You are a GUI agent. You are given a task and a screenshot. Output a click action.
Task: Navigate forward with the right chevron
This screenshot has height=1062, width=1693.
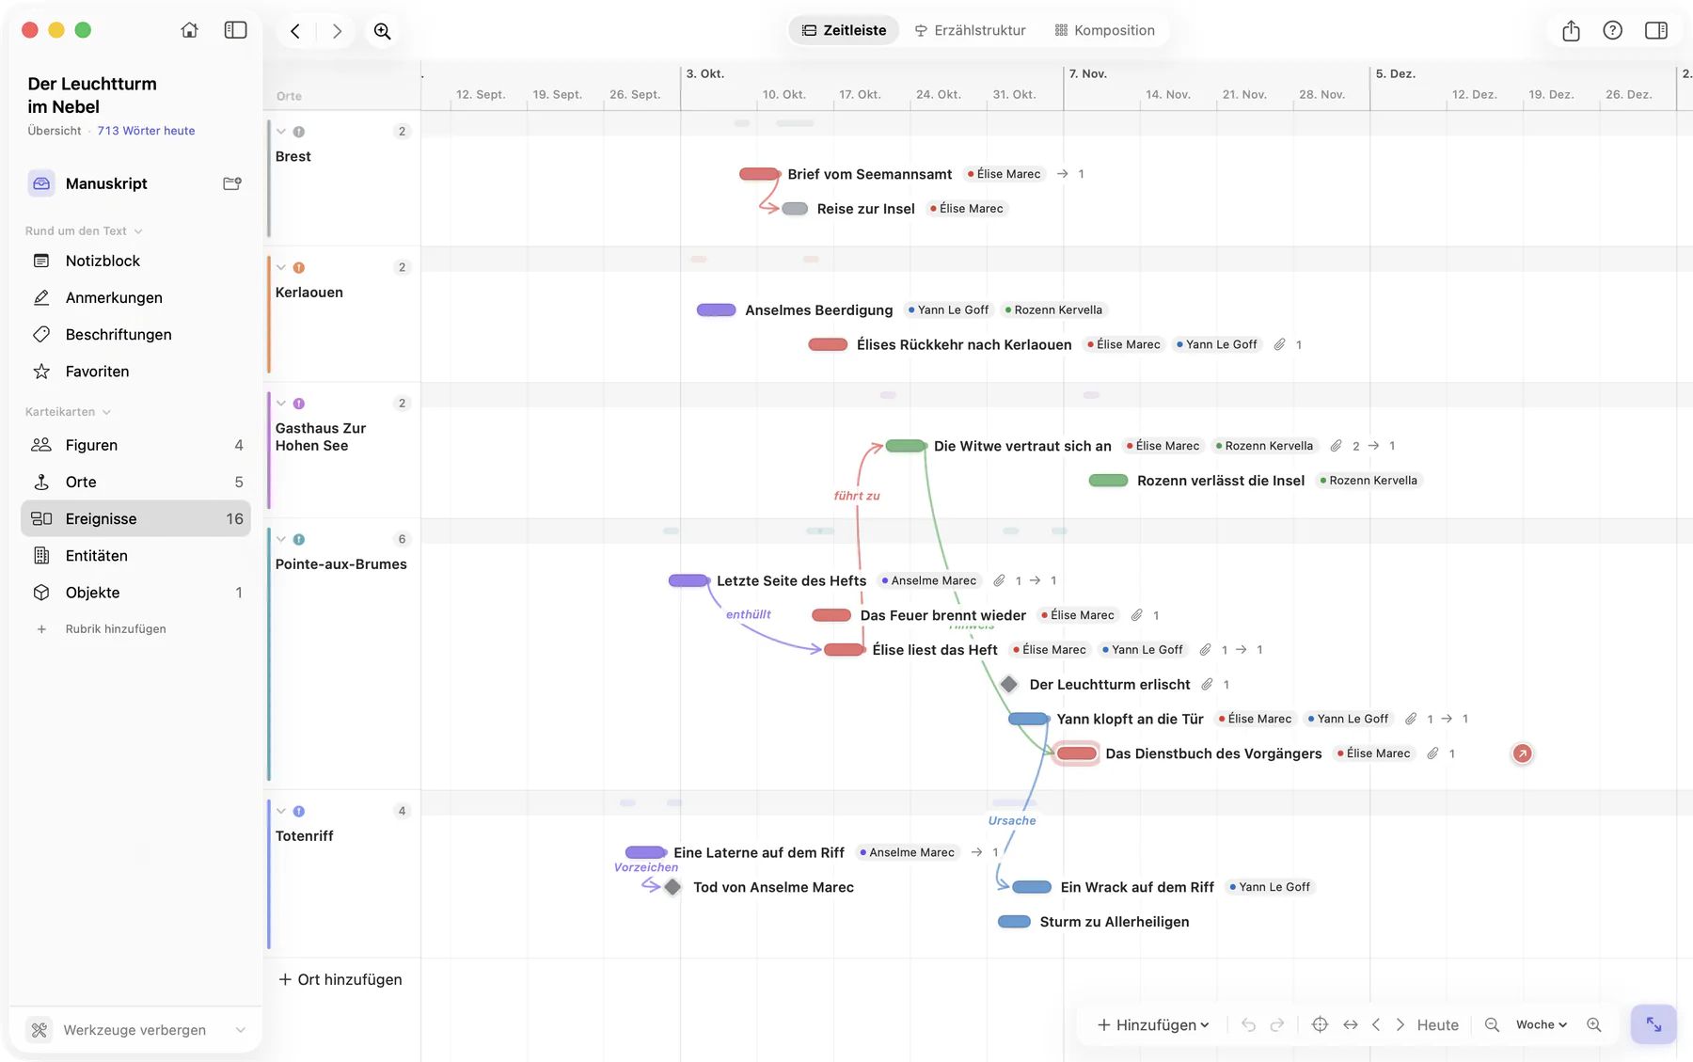(x=337, y=31)
